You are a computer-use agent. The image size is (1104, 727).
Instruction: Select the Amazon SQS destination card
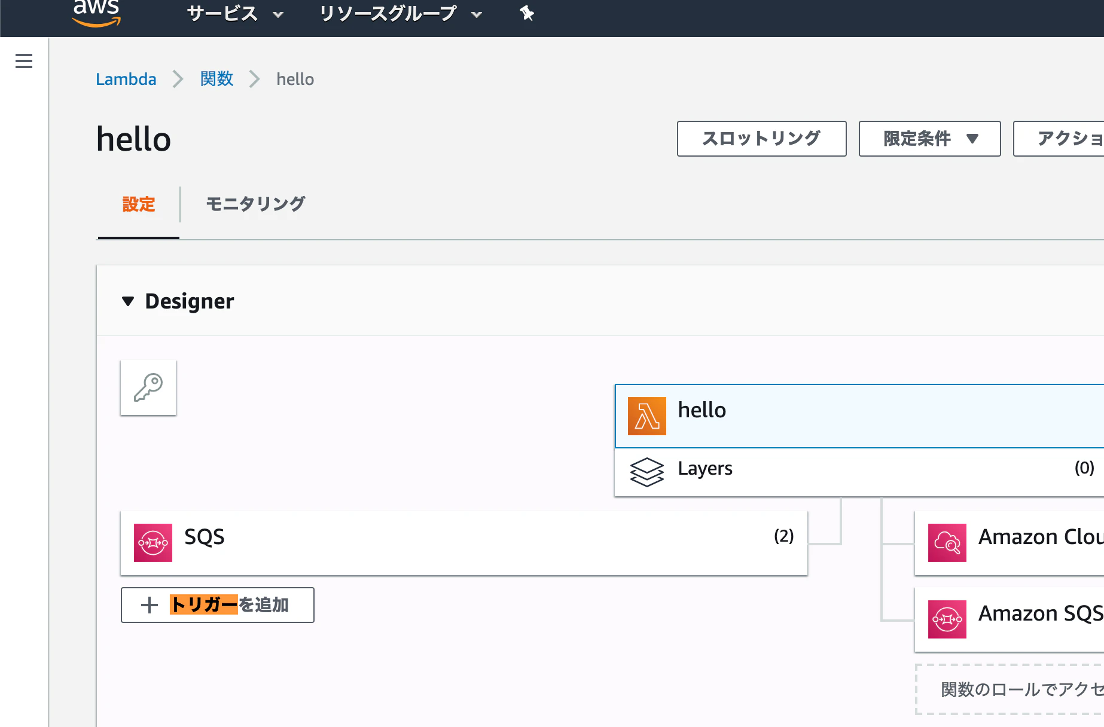pos(1010,619)
